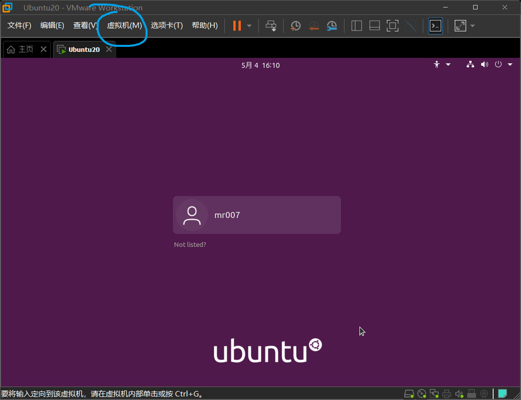Click the Unity mode icon
Viewport: 521px width, 400px height.
point(411,25)
